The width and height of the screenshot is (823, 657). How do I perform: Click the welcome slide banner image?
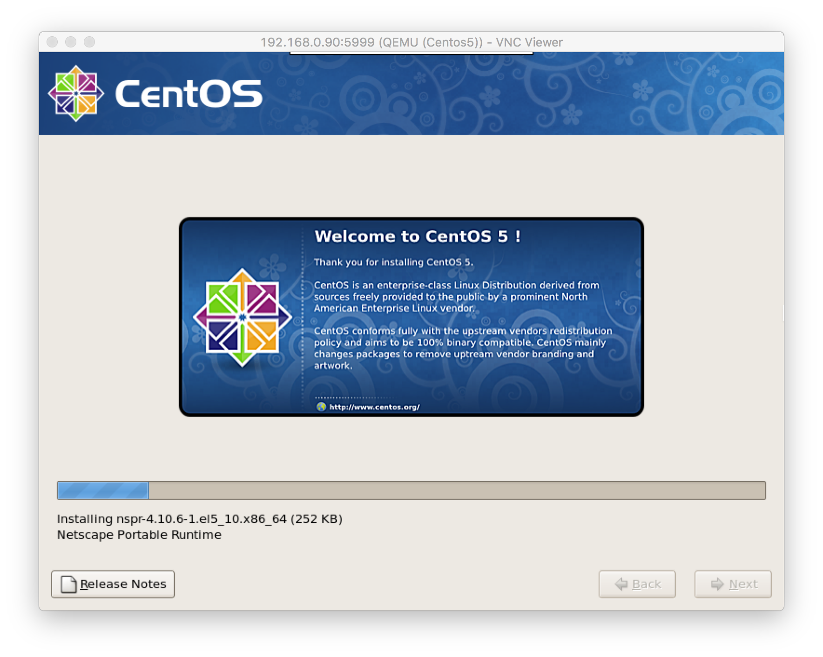(411, 317)
